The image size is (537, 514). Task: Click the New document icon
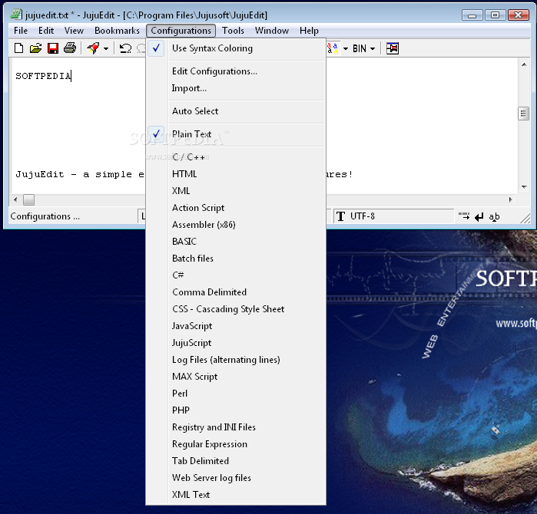[19, 48]
